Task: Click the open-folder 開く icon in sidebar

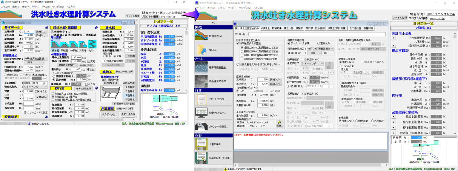Action: (x=201, y=49)
